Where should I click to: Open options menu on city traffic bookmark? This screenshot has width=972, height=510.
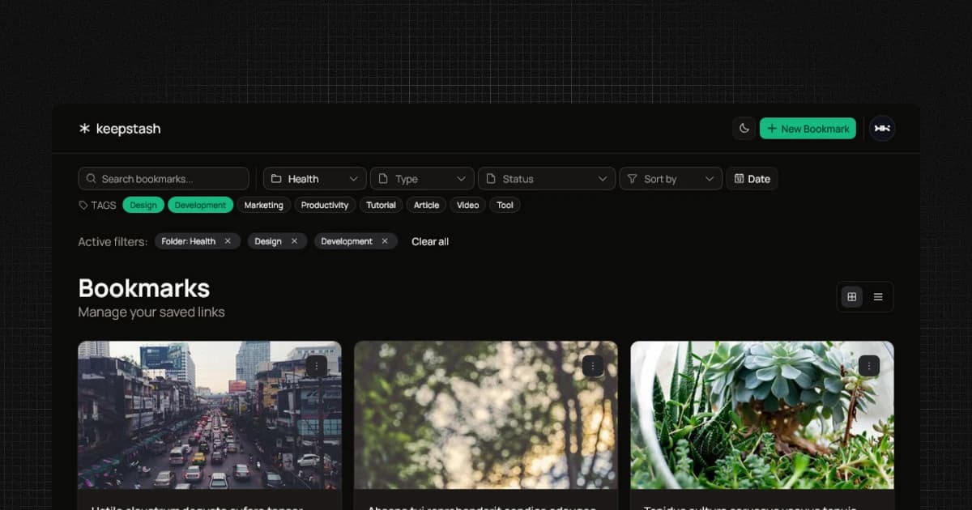317,366
